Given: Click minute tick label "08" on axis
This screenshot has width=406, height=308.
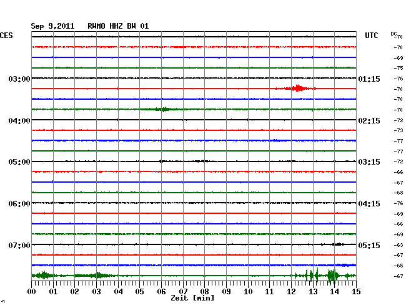Looking at the screenshot, I should 204,291.
